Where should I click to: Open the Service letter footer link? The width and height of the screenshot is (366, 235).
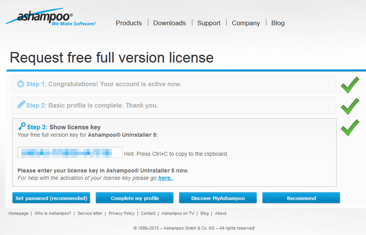pos(90,213)
